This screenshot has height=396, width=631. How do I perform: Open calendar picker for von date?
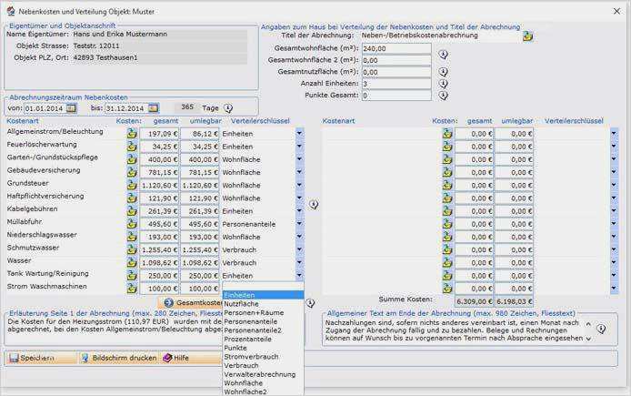pos(71,108)
